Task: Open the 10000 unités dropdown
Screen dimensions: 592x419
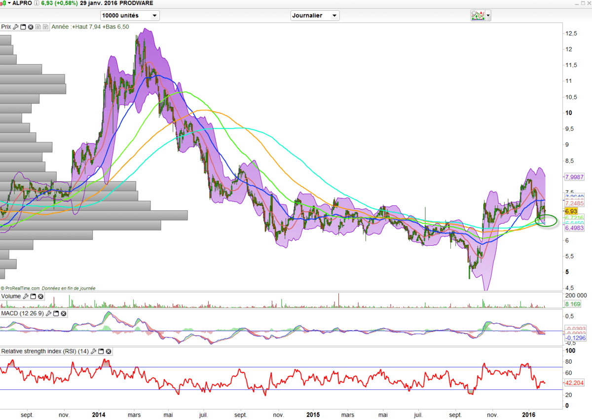Action: [130, 15]
